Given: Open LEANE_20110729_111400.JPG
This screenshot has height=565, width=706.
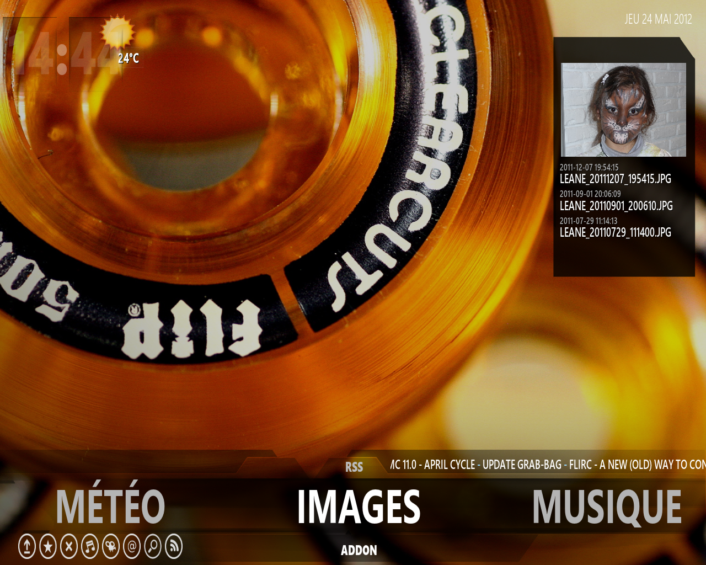Looking at the screenshot, I should point(616,232).
